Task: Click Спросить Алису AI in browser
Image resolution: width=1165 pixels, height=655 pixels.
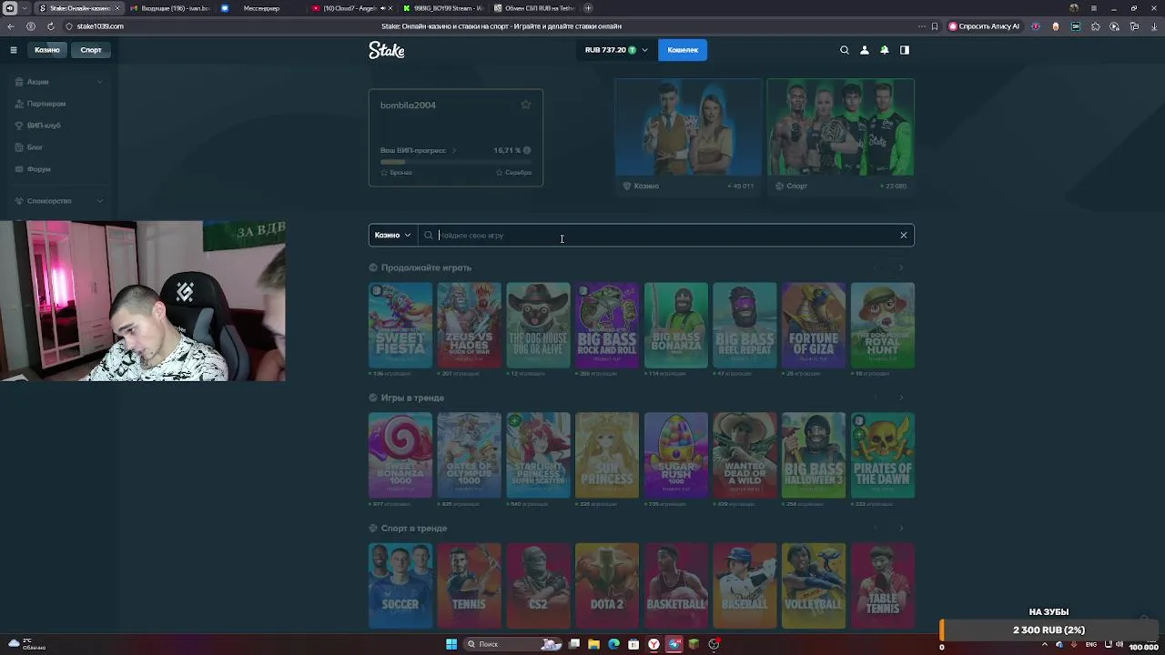Action: tap(984, 26)
